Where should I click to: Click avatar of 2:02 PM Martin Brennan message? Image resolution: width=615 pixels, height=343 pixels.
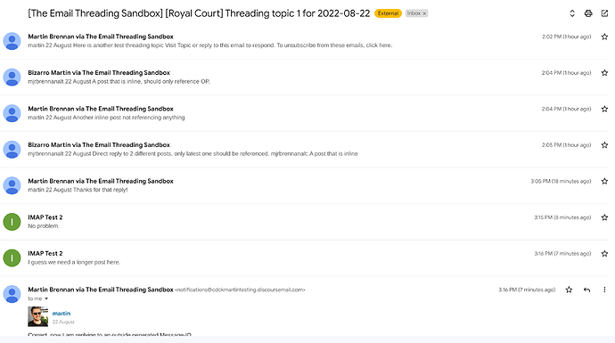point(12,41)
